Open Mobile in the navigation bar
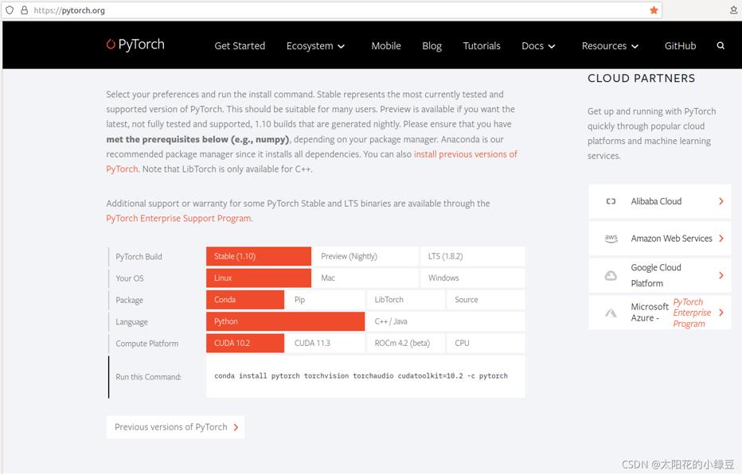Image resolution: width=742 pixels, height=474 pixels. click(385, 46)
